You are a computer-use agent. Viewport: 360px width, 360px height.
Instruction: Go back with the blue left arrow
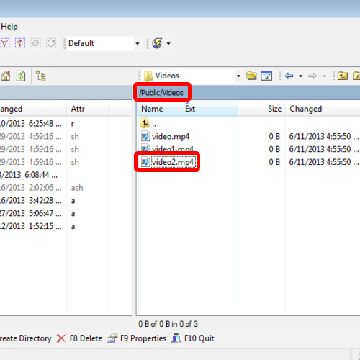[x=289, y=76]
